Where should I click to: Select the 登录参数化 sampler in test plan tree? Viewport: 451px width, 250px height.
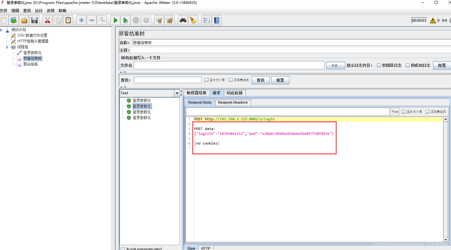pos(32,53)
